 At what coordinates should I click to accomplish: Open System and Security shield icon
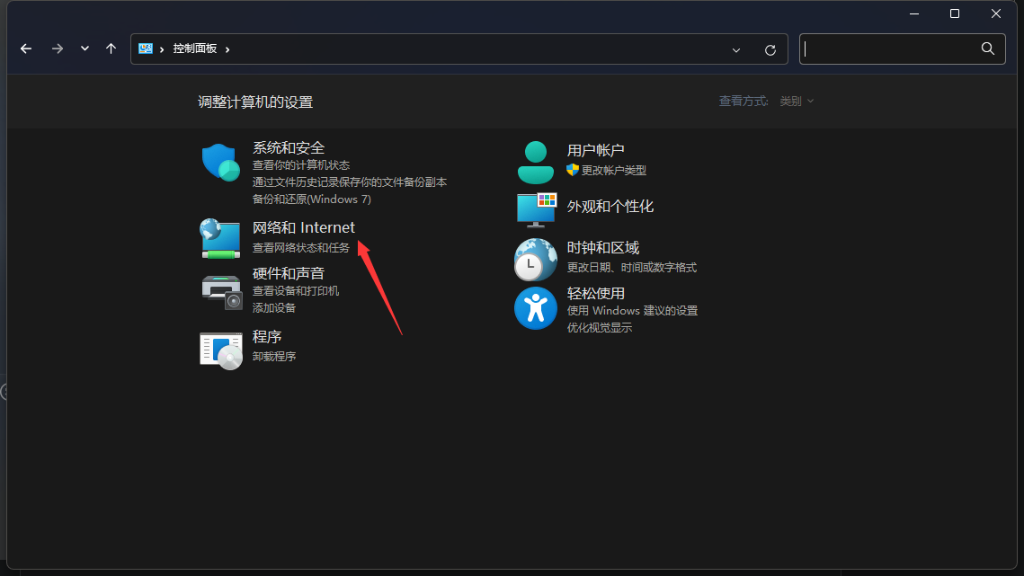[x=221, y=162]
